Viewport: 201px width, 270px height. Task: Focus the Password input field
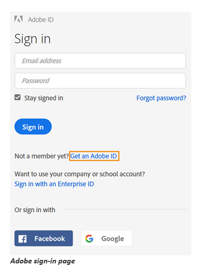(x=100, y=81)
